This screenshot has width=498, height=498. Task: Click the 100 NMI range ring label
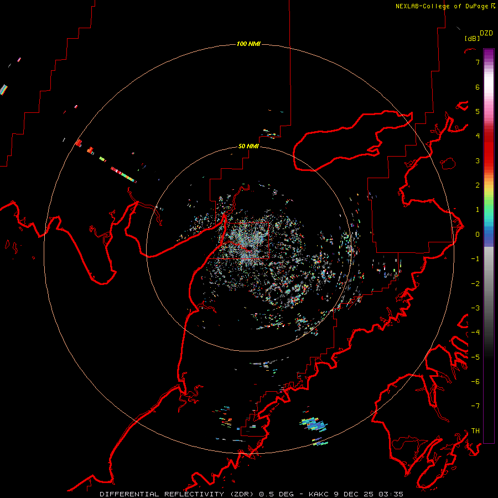pyautogui.click(x=248, y=44)
